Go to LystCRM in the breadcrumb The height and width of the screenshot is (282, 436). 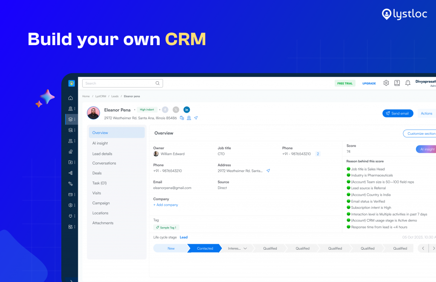point(100,97)
